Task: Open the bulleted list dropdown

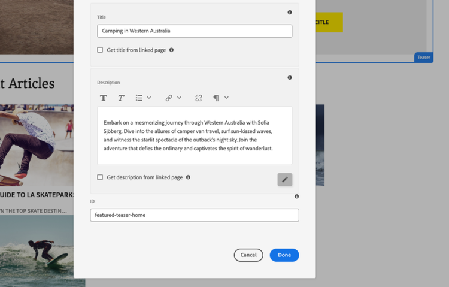Action: click(142, 98)
